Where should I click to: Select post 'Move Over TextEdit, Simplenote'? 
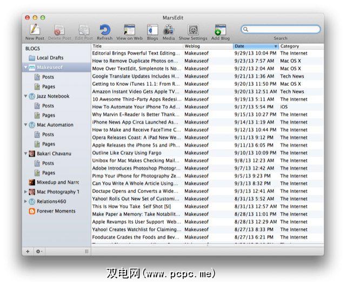tap(208, 69)
